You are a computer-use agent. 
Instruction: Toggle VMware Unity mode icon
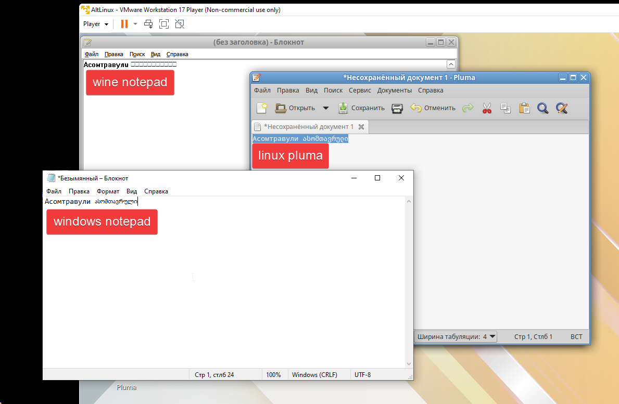click(x=180, y=24)
